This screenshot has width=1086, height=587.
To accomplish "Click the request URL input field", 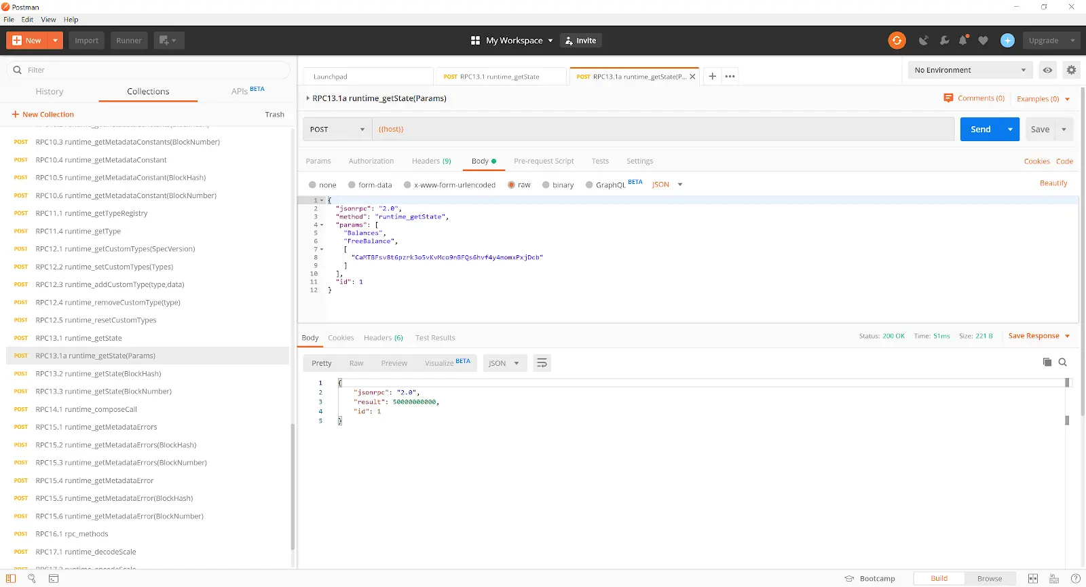I will coord(662,129).
